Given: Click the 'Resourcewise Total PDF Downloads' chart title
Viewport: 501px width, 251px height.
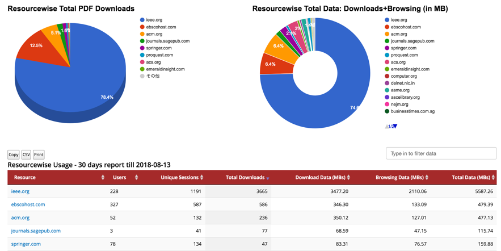Looking at the screenshot, I should coord(71,9).
